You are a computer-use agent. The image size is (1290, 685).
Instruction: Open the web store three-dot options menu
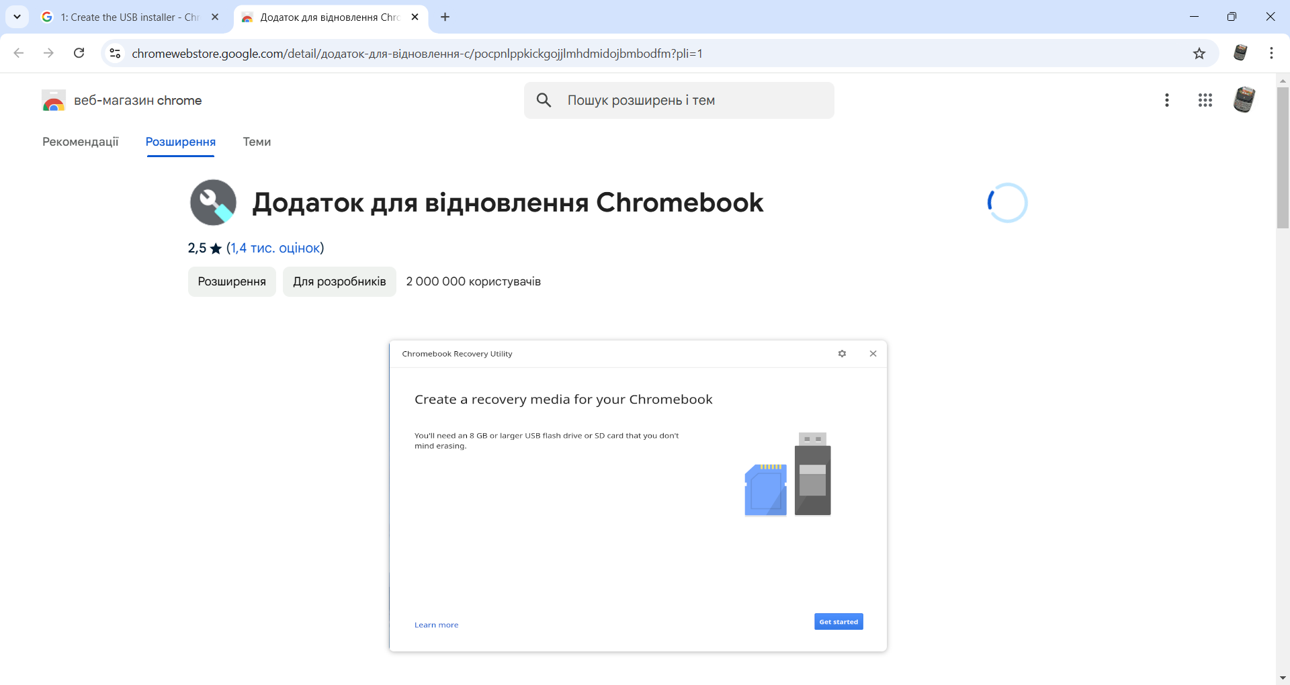point(1166,100)
